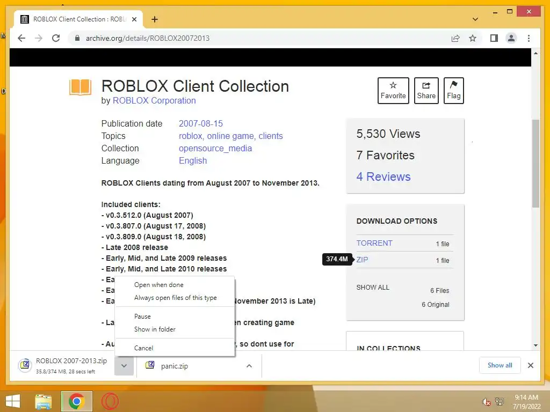
Task: Click the address bar URL field
Action: pos(259,38)
